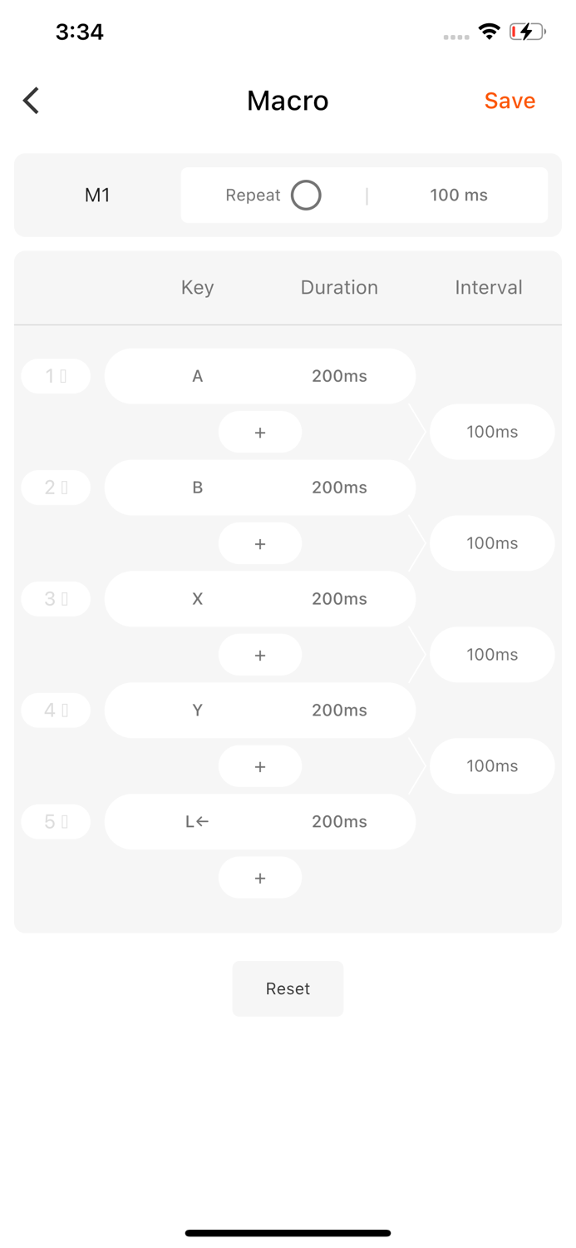This screenshot has width=576, height=1248.
Task: Change the interval between X and Y
Action: point(492,655)
